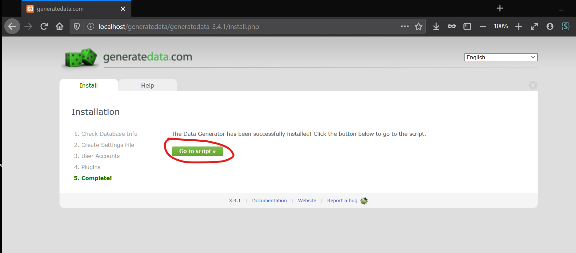Screen dimensions: 576x253
Task: Click the 3.4.1 version number text
Action: tap(235, 201)
